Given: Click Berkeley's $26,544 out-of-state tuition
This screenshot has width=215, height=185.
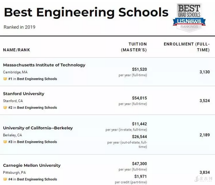Looking at the screenshot, I should pyautogui.click(x=139, y=137).
